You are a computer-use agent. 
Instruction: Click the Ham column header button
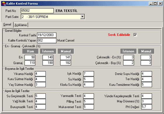coord(30,51)
